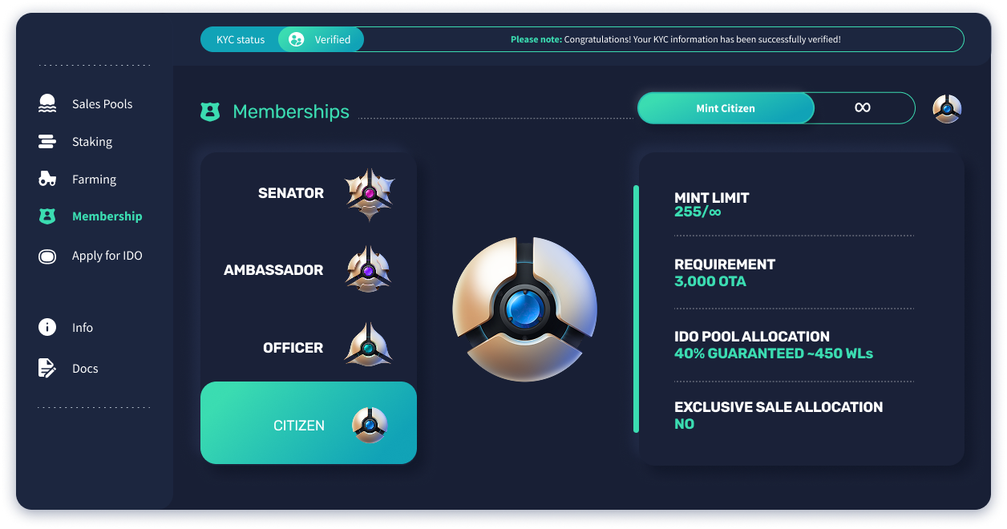Click the large Citizen orb image

click(x=524, y=309)
